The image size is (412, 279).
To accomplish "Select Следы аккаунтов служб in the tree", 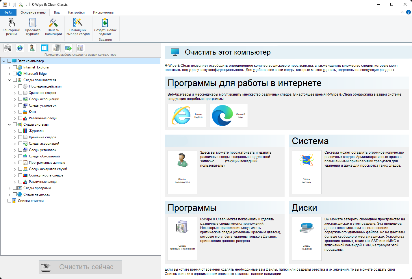I will point(48,169).
